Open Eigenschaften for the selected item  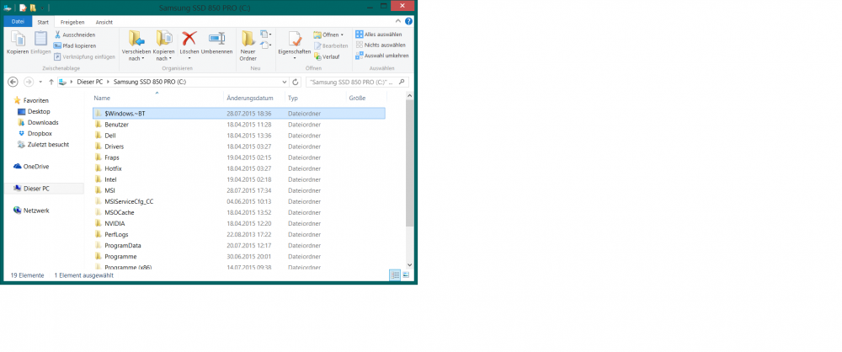pos(295,38)
